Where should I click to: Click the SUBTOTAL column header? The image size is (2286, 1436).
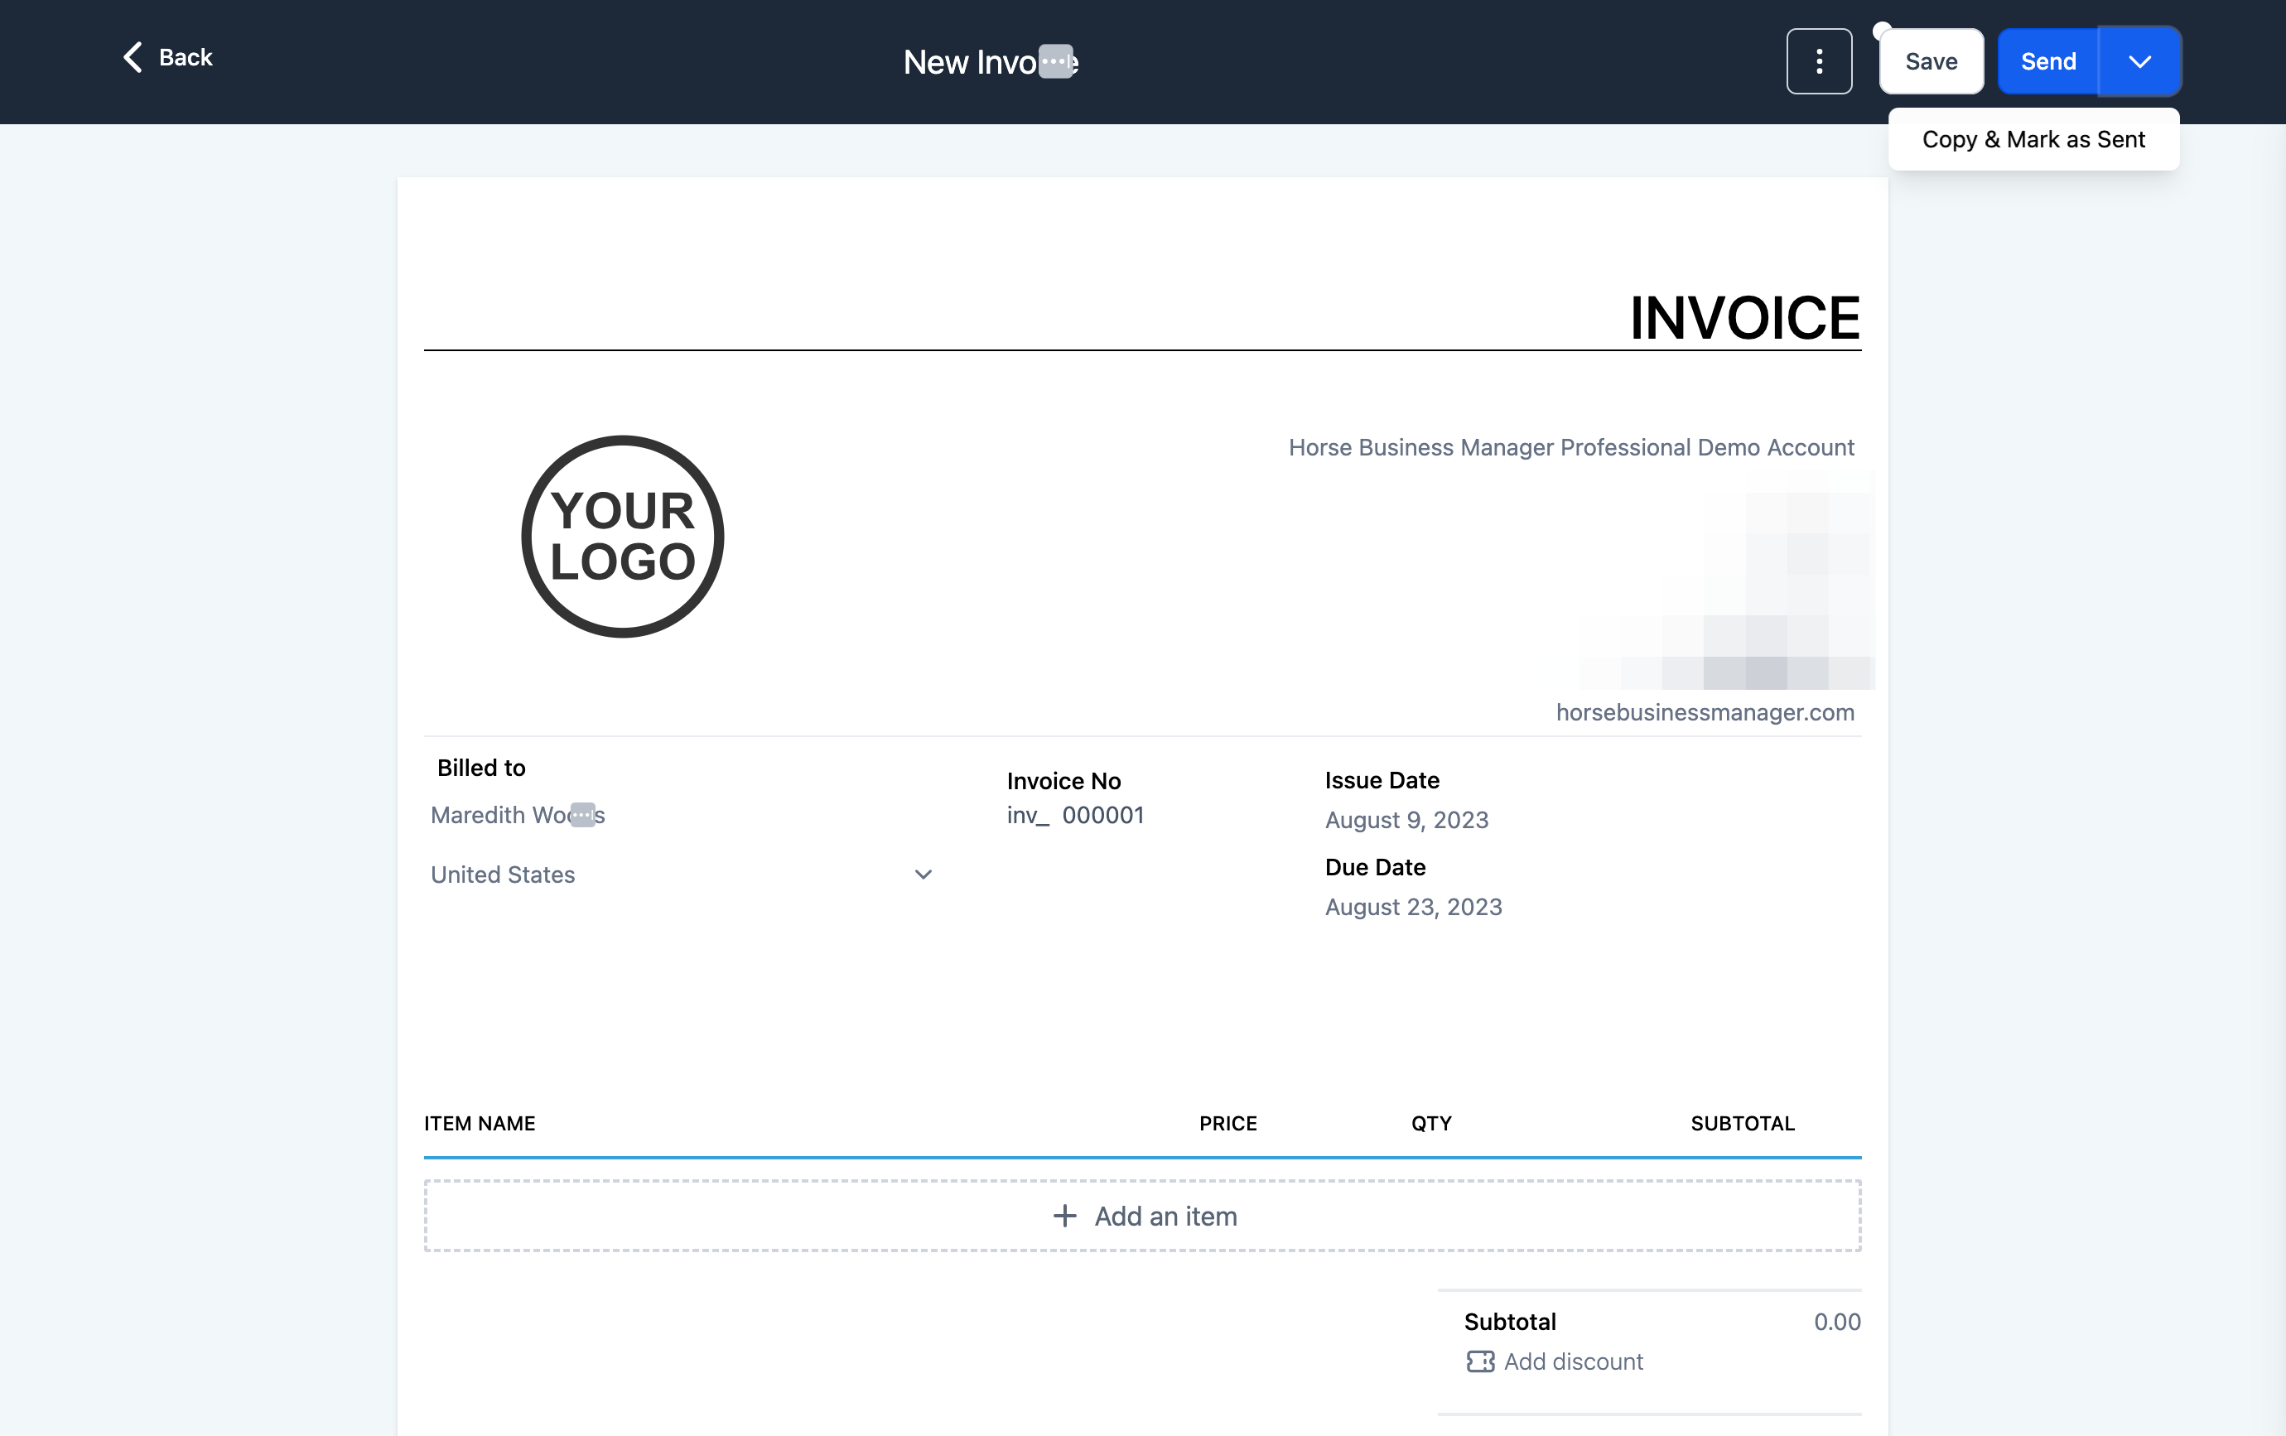pyautogui.click(x=1742, y=1123)
